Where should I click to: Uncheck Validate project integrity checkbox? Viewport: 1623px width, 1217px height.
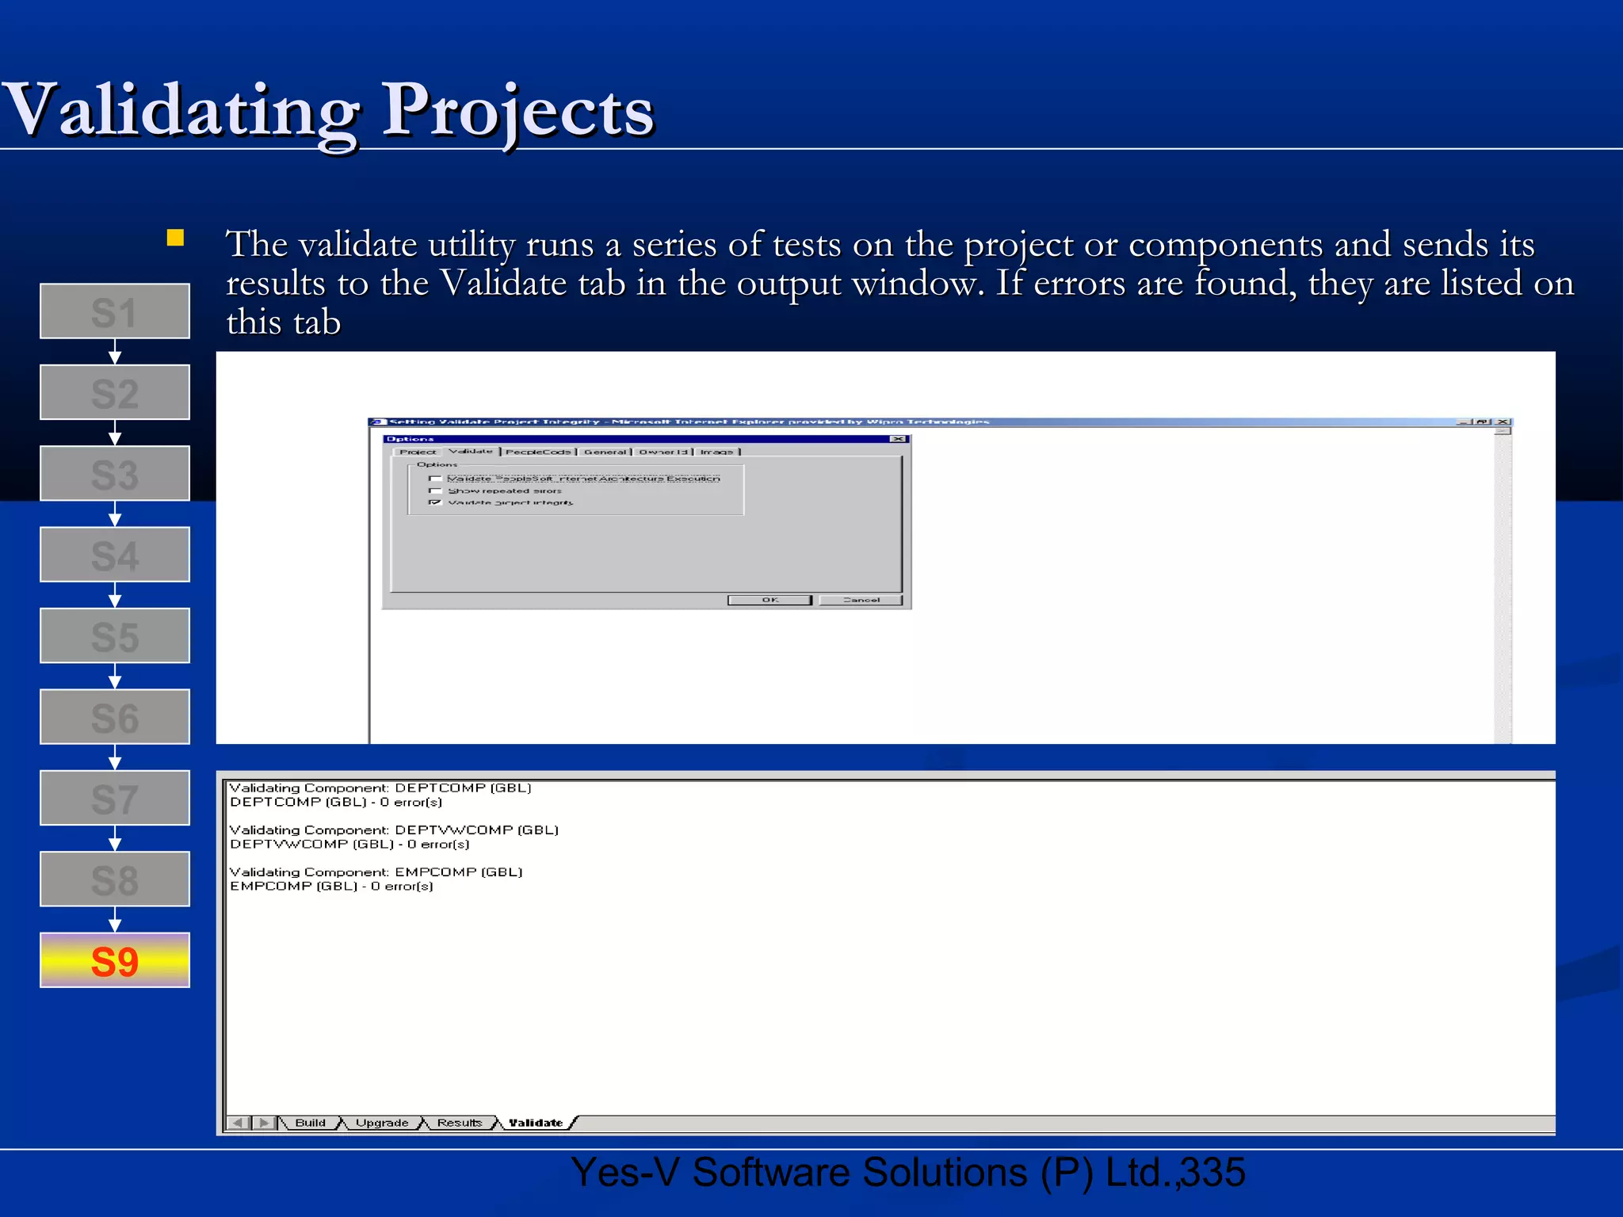click(x=435, y=502)
